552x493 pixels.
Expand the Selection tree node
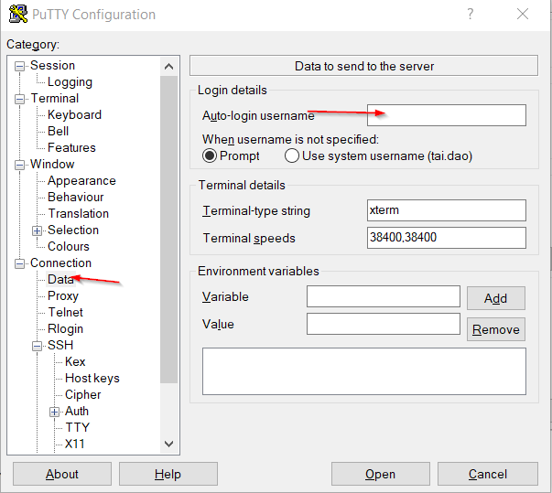(38, 230)
